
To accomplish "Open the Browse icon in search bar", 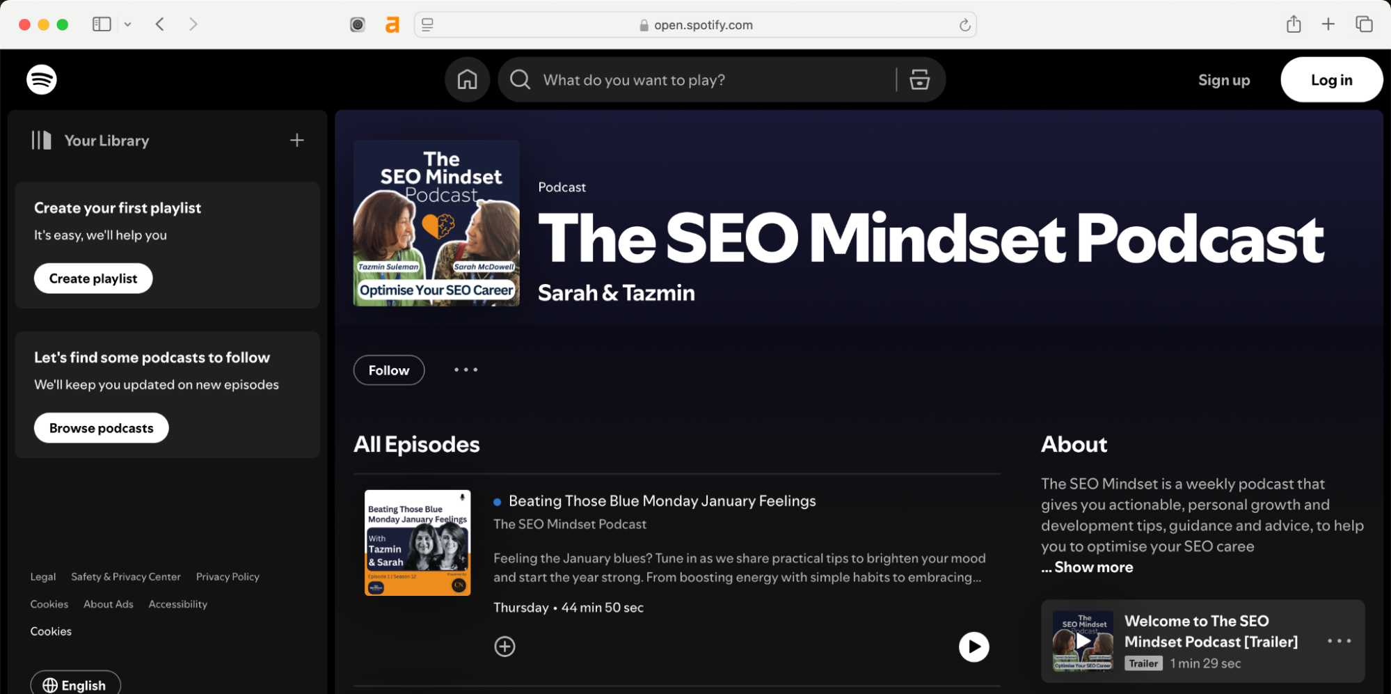I will (919, 79).
